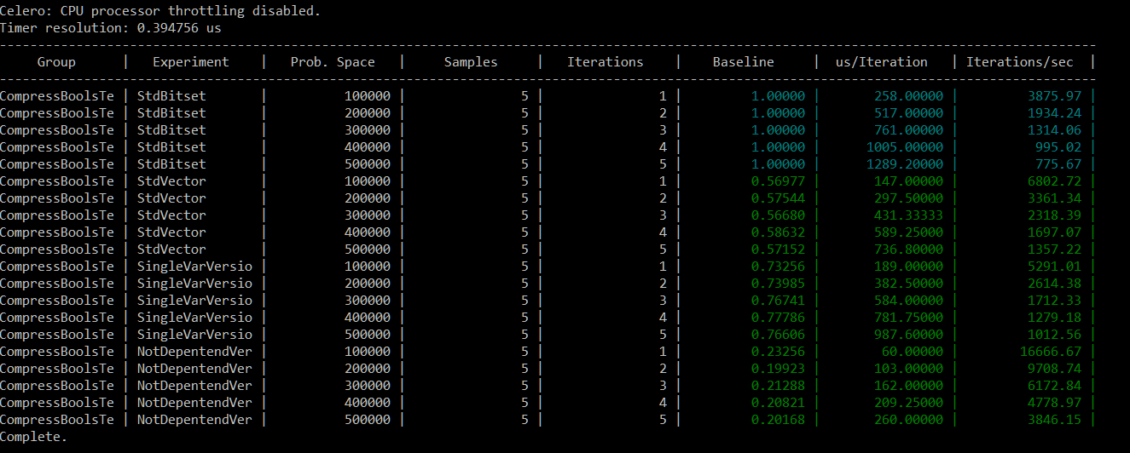This screenshot has height=453, width=1130.
Task: Select the us/Iteration value 987.60000
Action: coord(909,335)
